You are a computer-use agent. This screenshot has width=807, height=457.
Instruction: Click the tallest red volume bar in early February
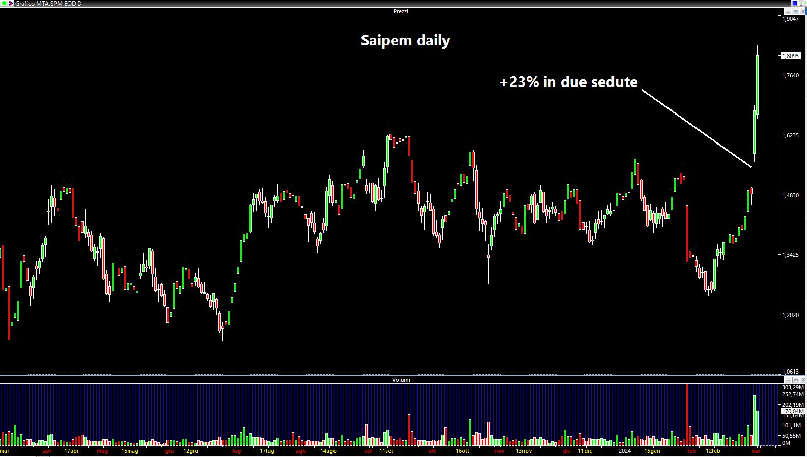[687, 415]
